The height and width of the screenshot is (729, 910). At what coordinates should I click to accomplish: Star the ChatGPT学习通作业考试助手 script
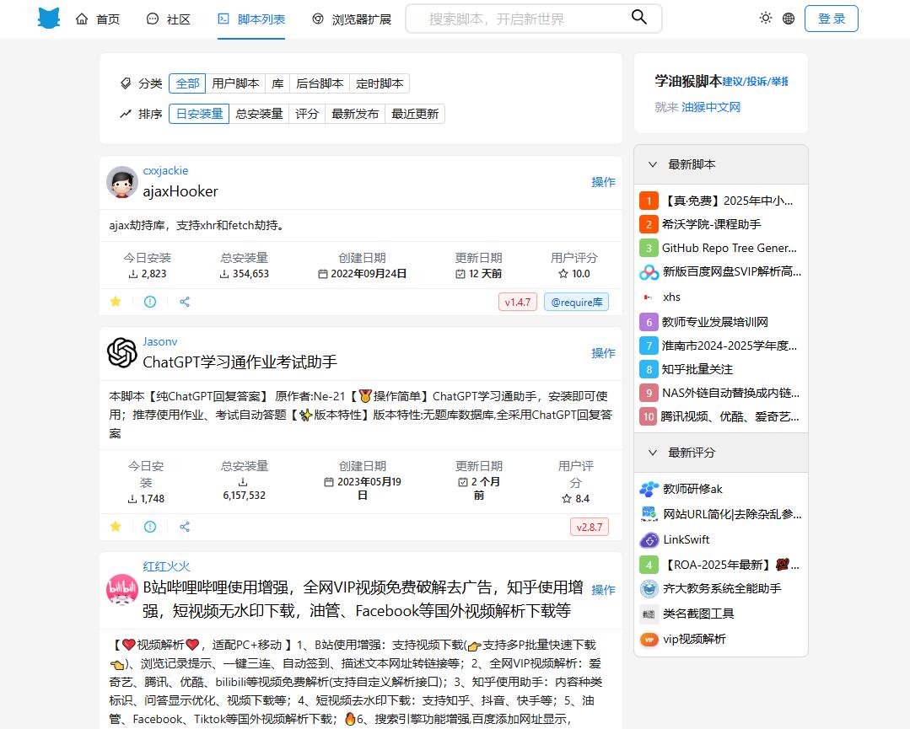pos(116,527)
